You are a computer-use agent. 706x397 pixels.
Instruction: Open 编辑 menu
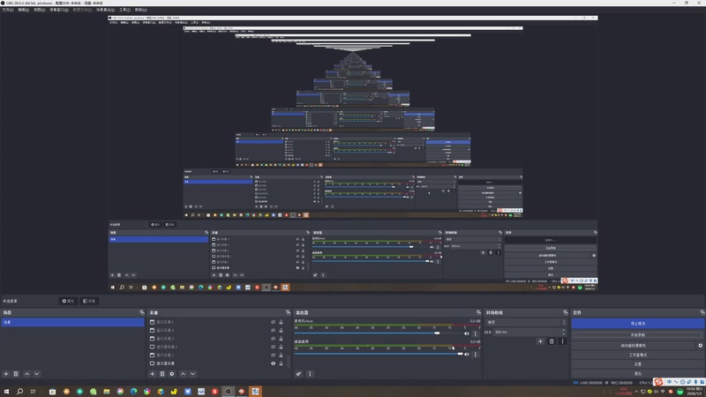tap(24, 10)
